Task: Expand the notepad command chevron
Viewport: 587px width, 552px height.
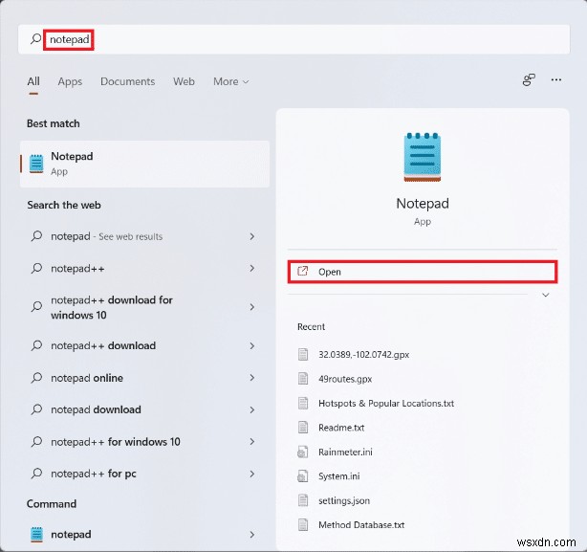Action: pos(252,535)
